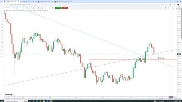Click the XAU/USD symbol input field
182x102 pixels.
click(x=8, y=8)
